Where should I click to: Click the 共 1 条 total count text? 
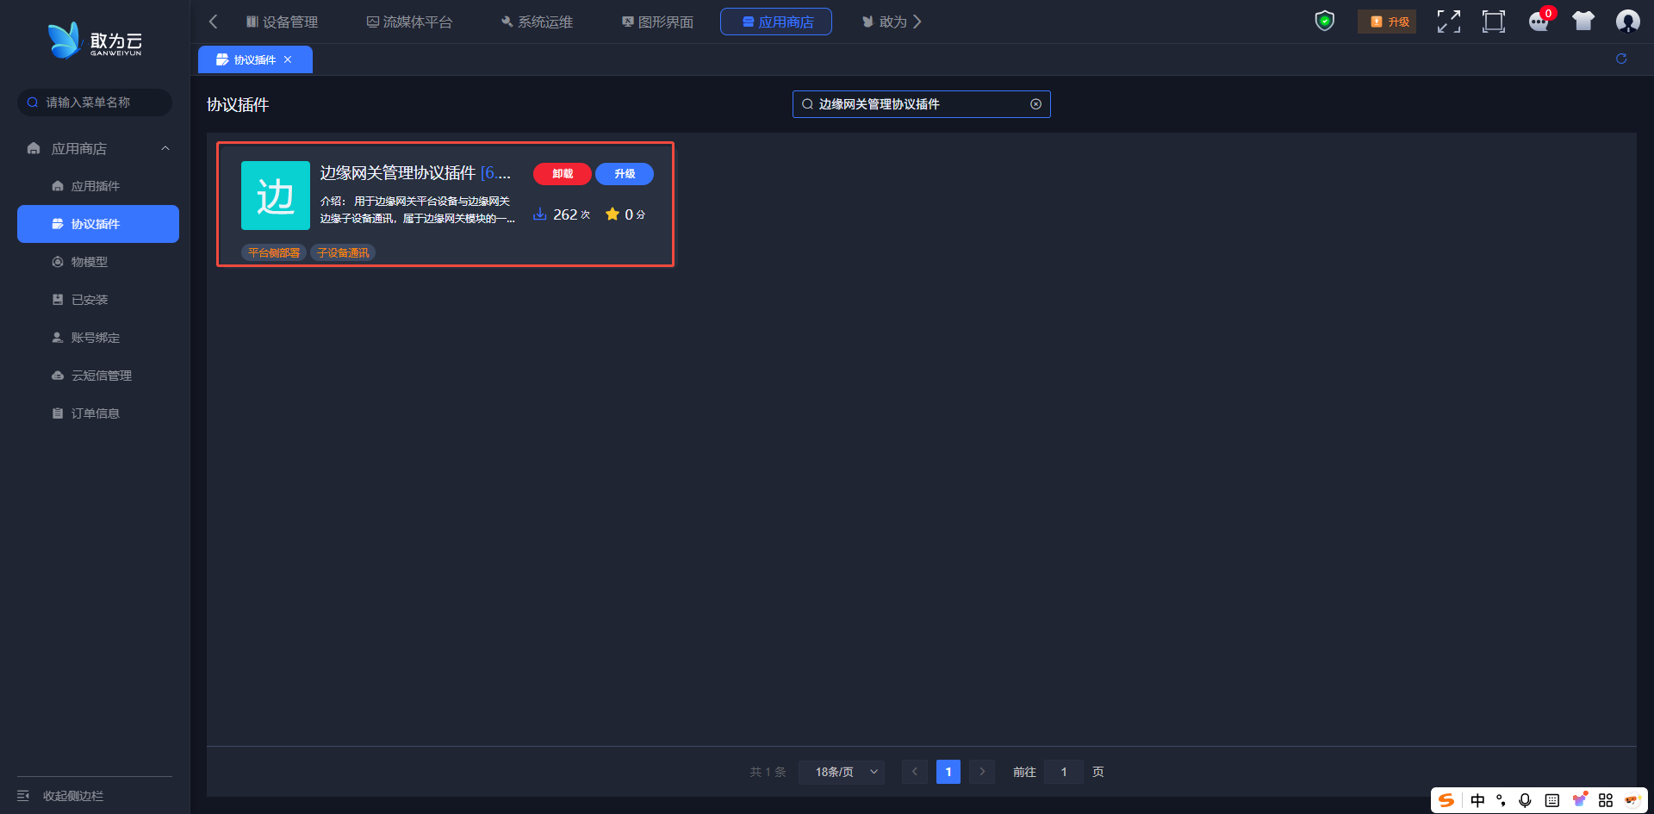click(768, 772)
